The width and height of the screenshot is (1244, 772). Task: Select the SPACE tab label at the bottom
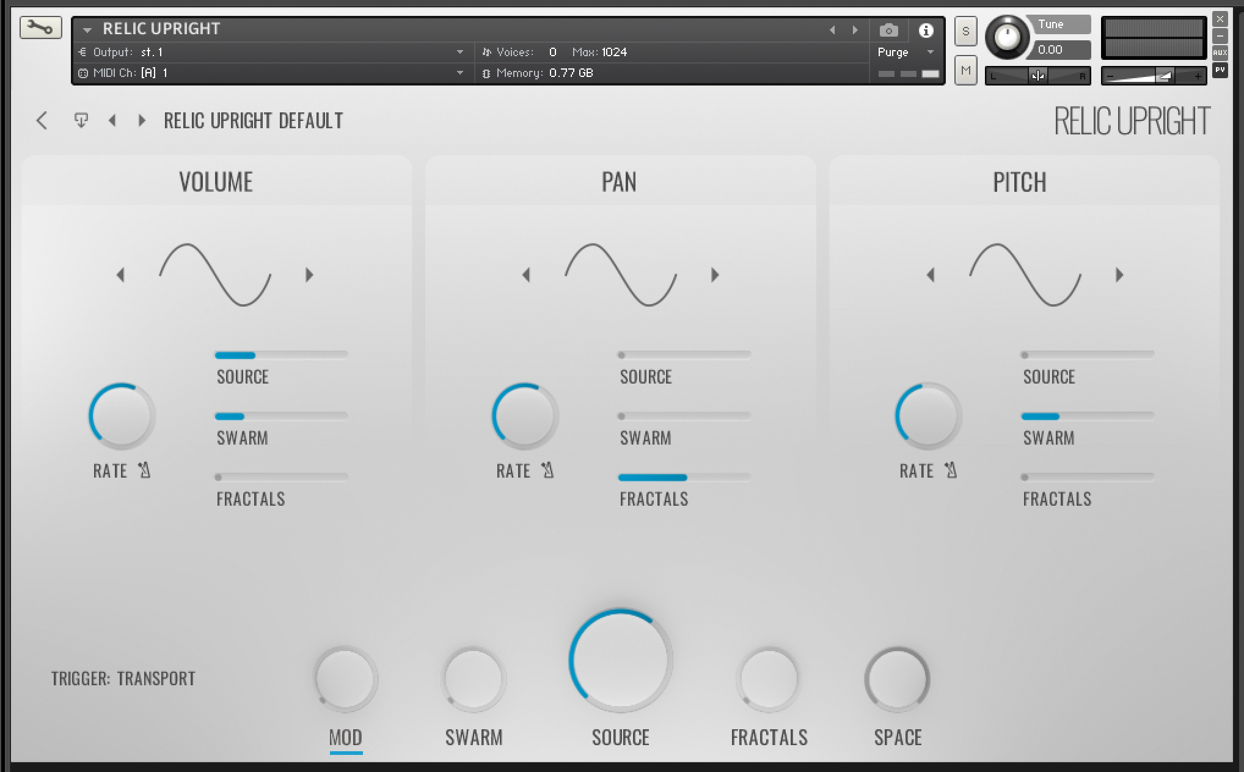(898, 738)
